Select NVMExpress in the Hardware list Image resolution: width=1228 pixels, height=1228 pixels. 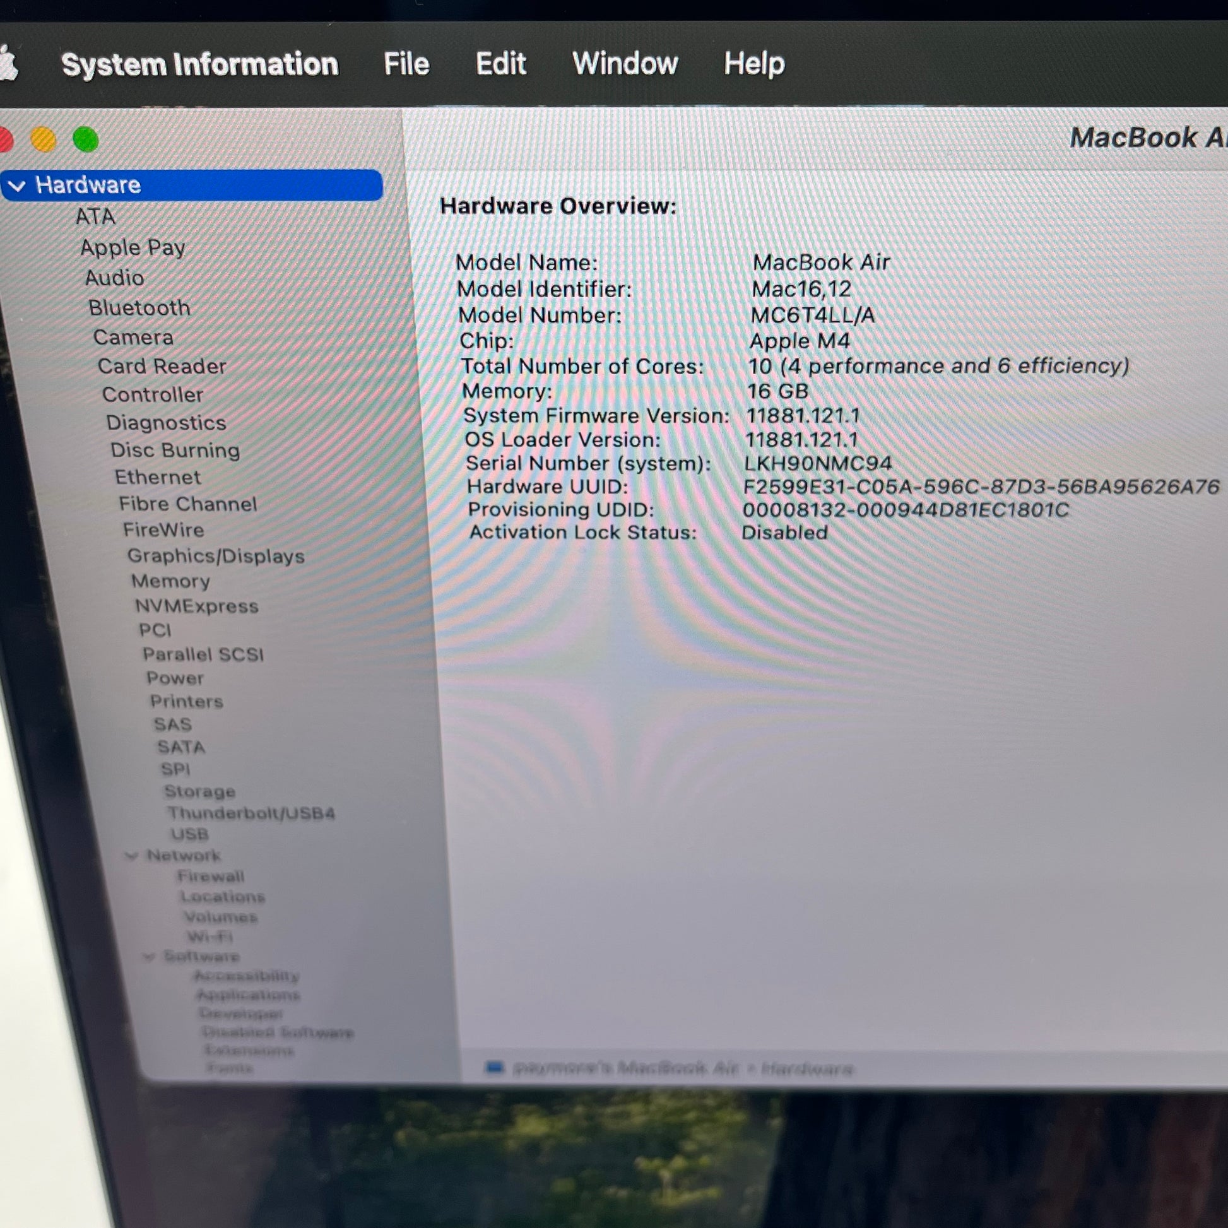pos(196,606)
